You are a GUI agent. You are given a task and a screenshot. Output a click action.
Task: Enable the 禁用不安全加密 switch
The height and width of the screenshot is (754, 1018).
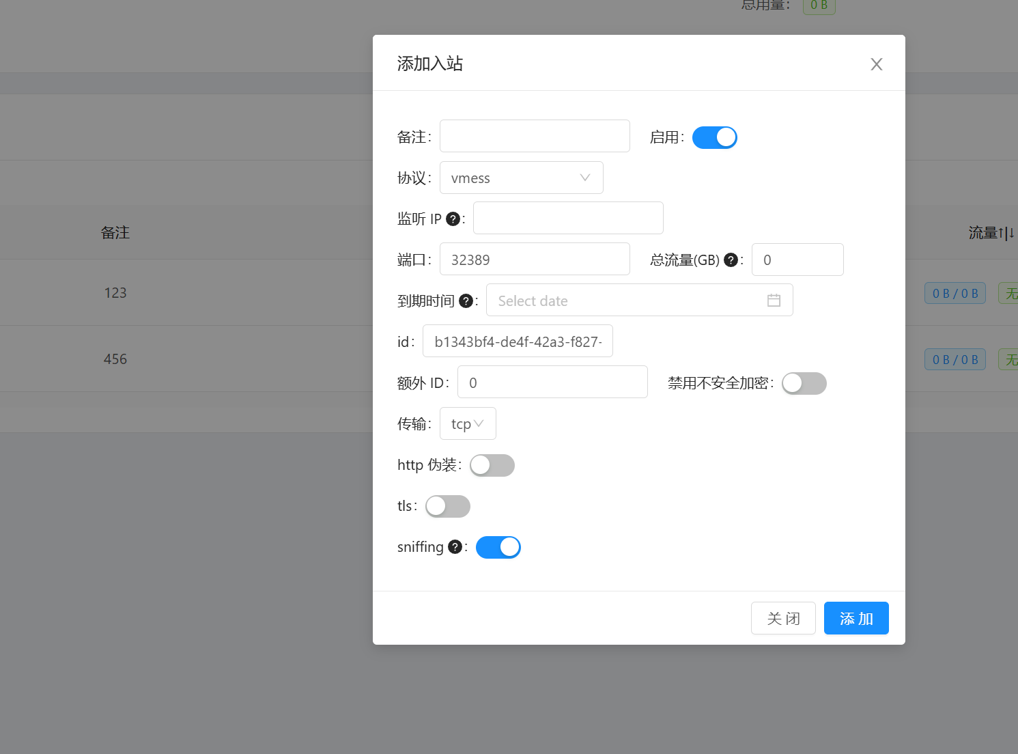(x=804, y=383)
